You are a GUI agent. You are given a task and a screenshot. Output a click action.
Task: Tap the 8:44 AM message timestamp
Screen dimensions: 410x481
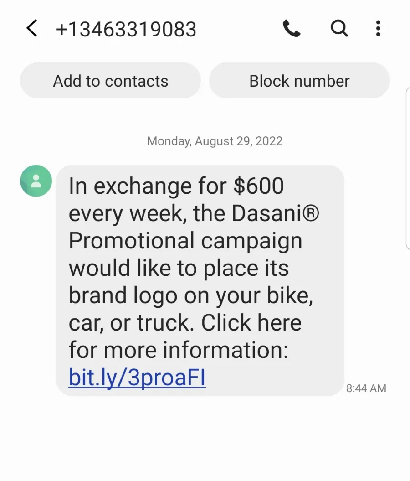coord(366,388)
